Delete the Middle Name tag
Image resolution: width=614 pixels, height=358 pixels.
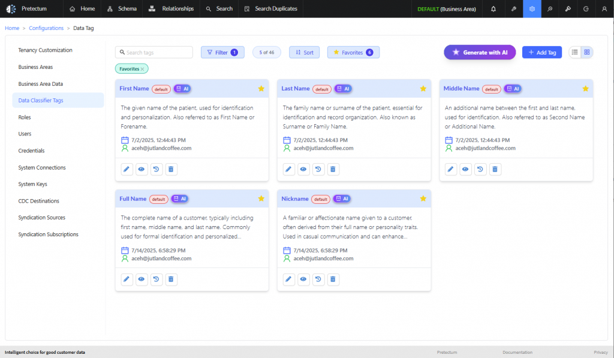495,169
